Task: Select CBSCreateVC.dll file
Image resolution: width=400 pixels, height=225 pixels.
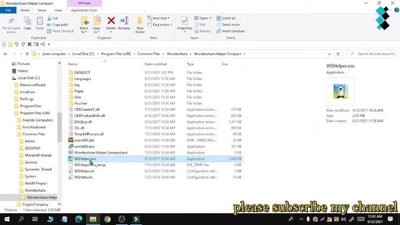Action: (x=87, y=109)
